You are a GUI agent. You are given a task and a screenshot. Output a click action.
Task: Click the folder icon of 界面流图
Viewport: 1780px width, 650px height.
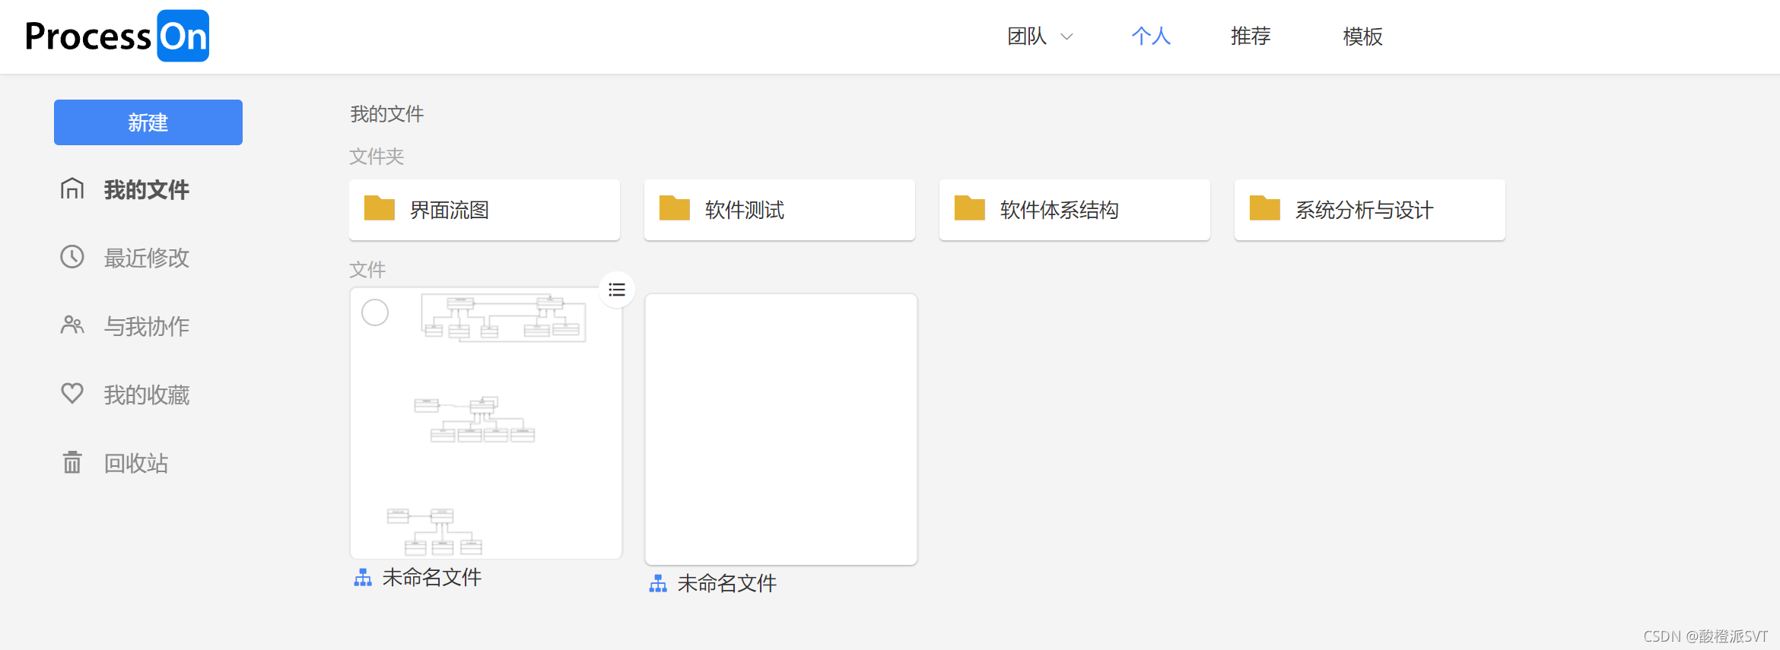[380, 208]
